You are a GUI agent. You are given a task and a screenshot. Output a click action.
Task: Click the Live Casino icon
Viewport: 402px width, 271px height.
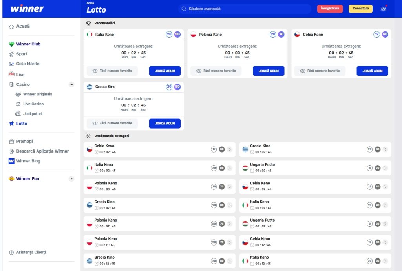pos(18,104)
